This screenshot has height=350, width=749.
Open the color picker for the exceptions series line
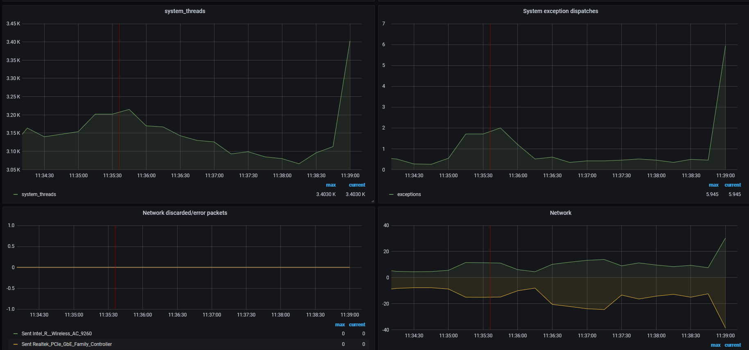(x=391, y=194)
